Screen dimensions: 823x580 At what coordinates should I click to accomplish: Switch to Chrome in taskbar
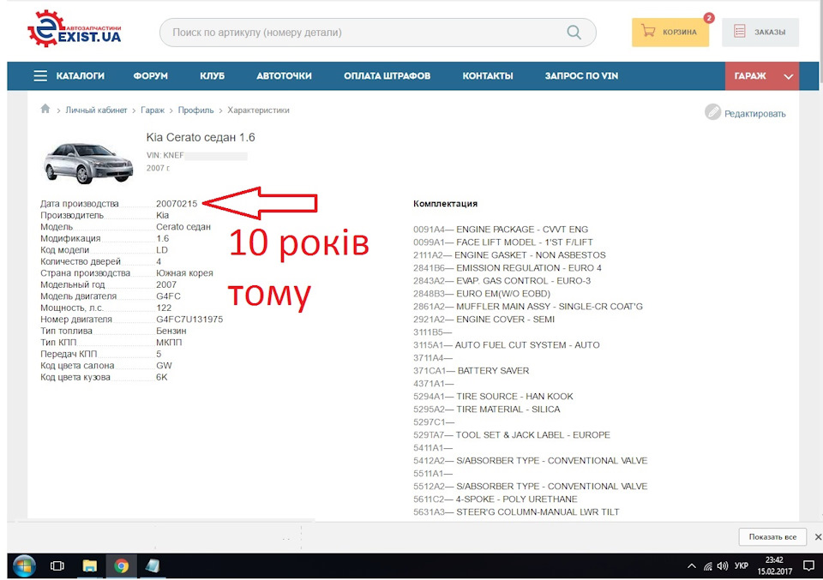coord(121,566)
